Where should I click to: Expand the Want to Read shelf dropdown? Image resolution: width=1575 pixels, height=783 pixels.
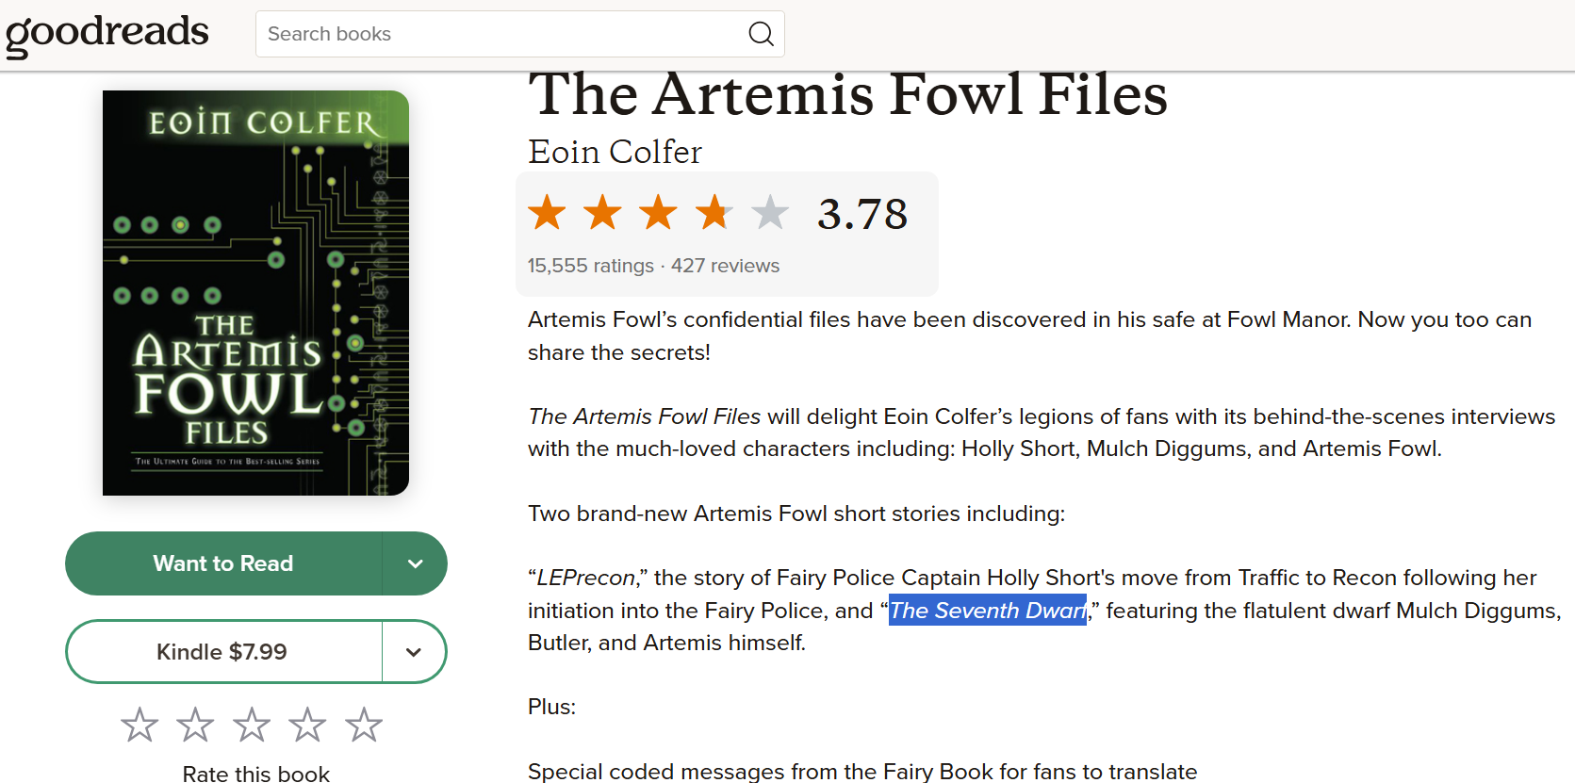[415, 563]
